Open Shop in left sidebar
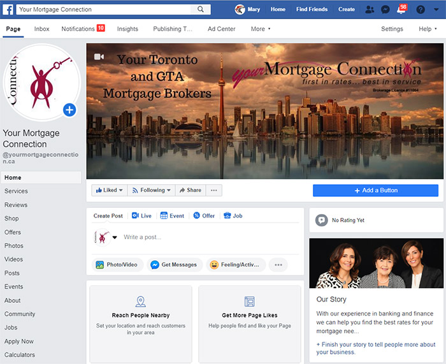Screen dimensions: 446x364 (x=11, y=219)
